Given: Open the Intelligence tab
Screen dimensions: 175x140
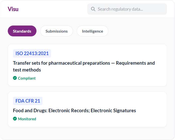Looking at the screenshot, I should point(93,31).
